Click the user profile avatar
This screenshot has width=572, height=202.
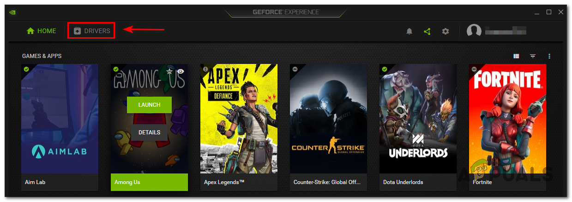pos(474,31)
